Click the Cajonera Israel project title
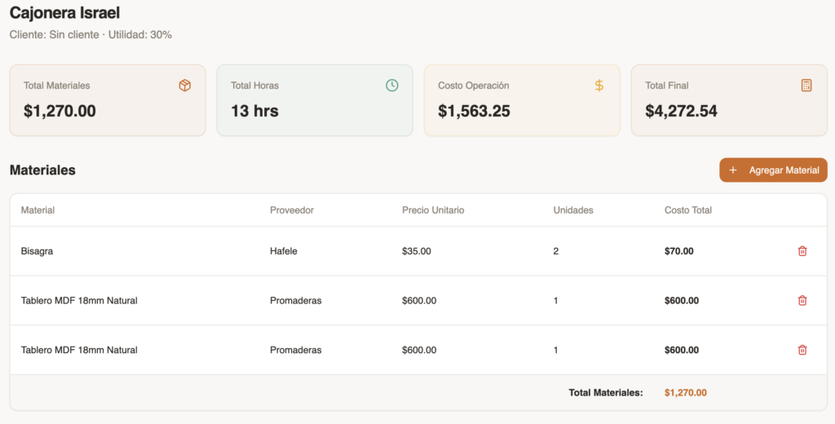This screenshot has width=835, height=424. tap(64, 13)
